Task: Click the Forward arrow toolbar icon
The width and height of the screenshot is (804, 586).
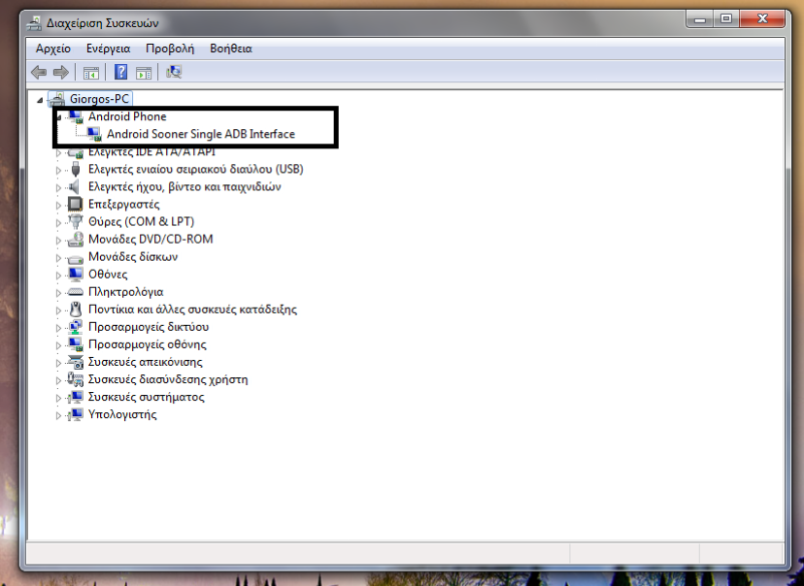Action: click(61, 72)
